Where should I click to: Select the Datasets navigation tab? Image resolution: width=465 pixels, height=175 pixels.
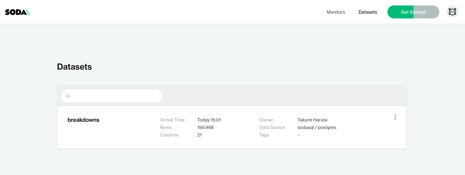point(368,12)
